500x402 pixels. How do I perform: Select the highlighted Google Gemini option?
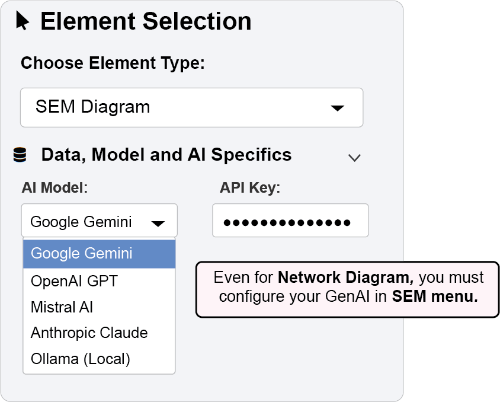pos(99,253)
